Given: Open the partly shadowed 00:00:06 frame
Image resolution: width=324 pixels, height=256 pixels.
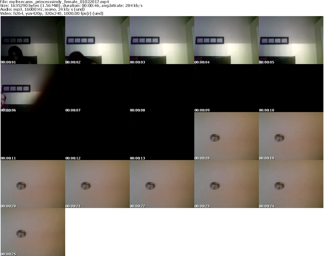Looking at the screenshot, I should point(33,88).
